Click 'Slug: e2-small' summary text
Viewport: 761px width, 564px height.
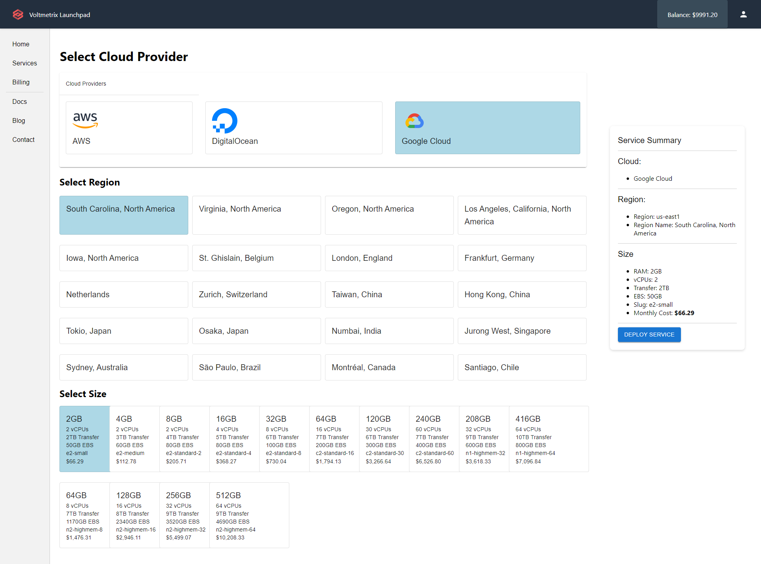click(x=653, y=305)
